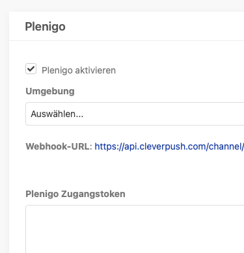Click the Plenigo aktivieren label text

coord(79,70)
